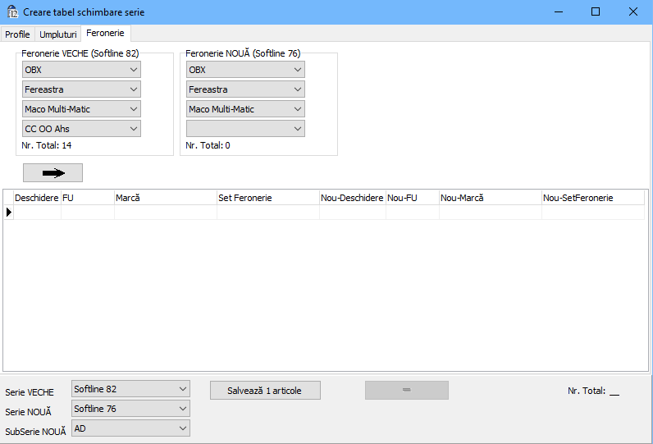Select the row indicator arrow in grid
Viewport: 653px width, 444px height.
point(9,213)
